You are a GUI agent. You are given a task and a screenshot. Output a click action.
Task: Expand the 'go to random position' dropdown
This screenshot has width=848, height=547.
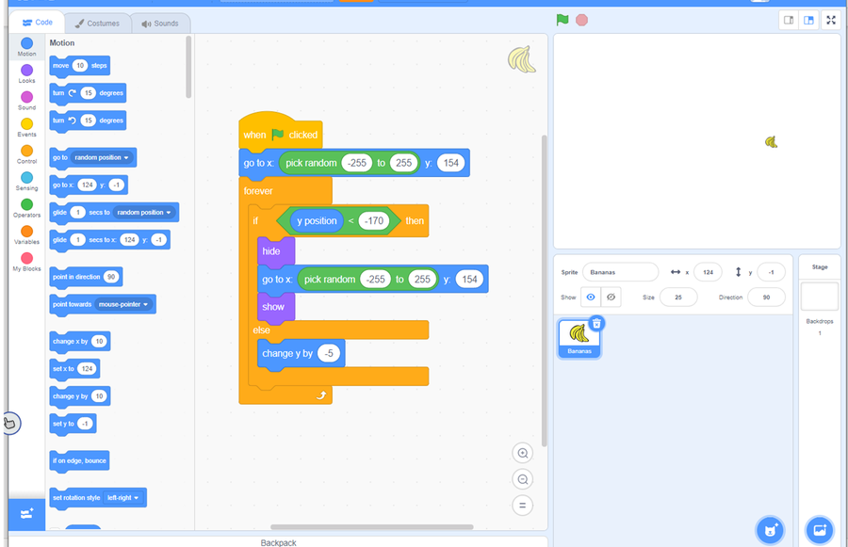(x=126, y=157)
